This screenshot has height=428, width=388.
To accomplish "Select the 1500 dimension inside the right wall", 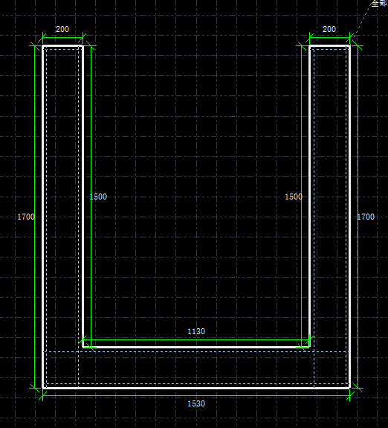I will click(294, 197).
